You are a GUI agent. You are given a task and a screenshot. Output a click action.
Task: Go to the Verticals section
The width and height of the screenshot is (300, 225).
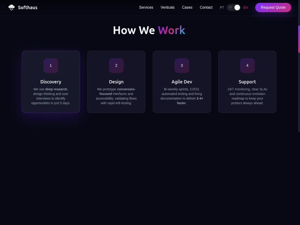click(167, 7)
